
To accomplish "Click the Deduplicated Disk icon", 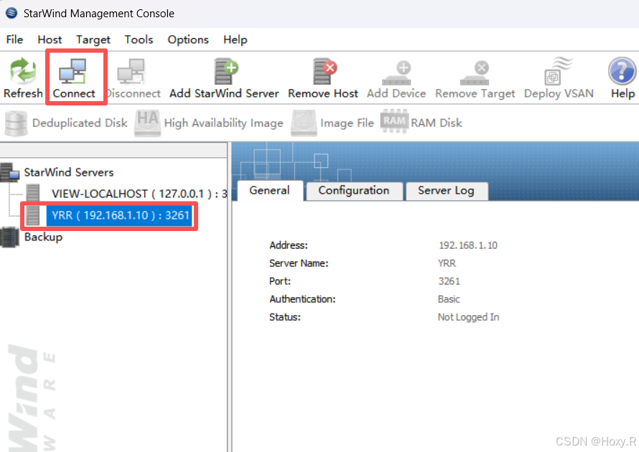I will (16, 123).
